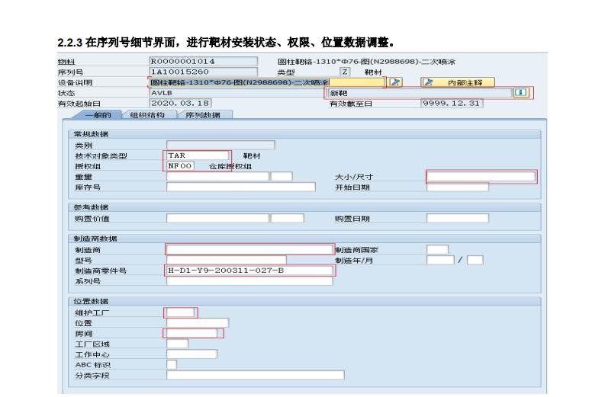Click the 有效截至日 field showing 9999.12.31

pyautogui.click(x=451, y=104)
